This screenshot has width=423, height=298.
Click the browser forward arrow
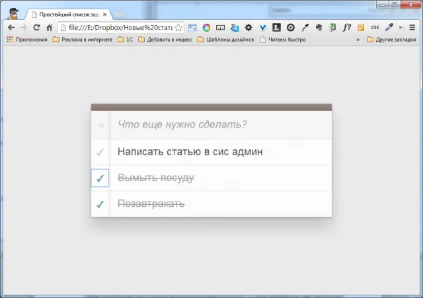(x=24, y=28)
